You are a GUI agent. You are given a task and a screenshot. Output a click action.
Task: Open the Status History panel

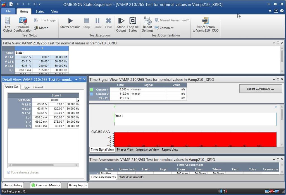13,185
